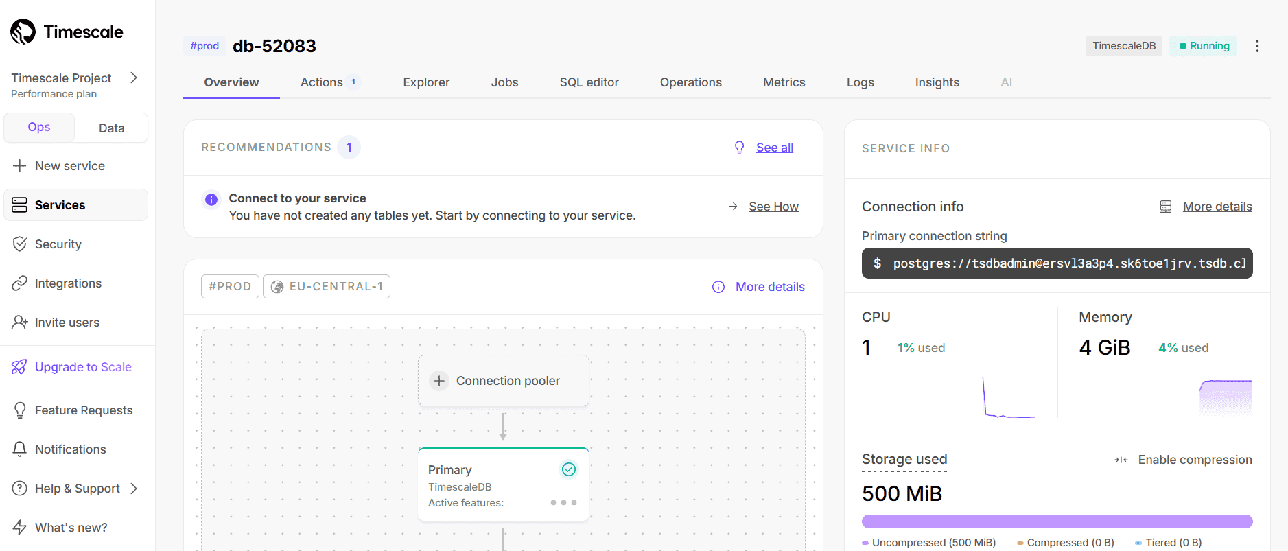Click More details link in Connection info
The image size is (1288, 551).
tap(1217, 207)
